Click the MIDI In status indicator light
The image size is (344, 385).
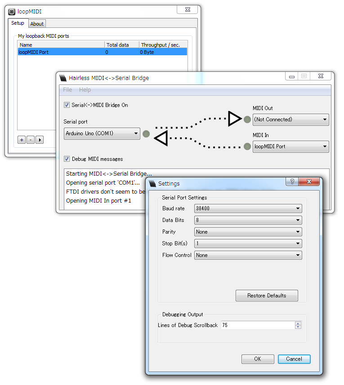click(x=247, y=146)
